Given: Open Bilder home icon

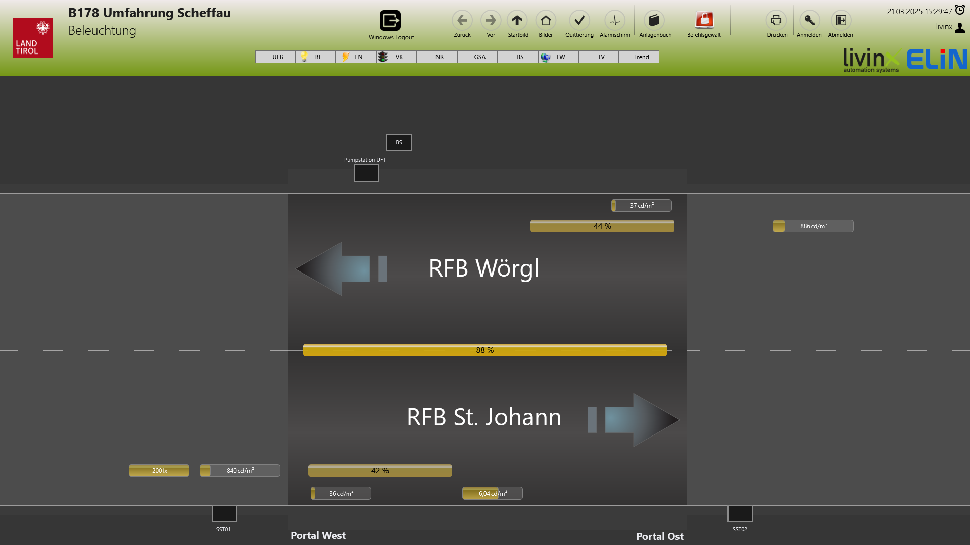Looking at the screenshot, I should [x=546, y=21].
